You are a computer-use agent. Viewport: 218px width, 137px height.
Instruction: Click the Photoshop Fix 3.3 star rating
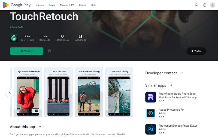tap(161, 117)
